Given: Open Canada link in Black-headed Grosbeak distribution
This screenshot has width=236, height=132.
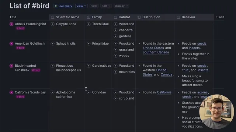Looking at the screenshot, I should tap(166, 74).
